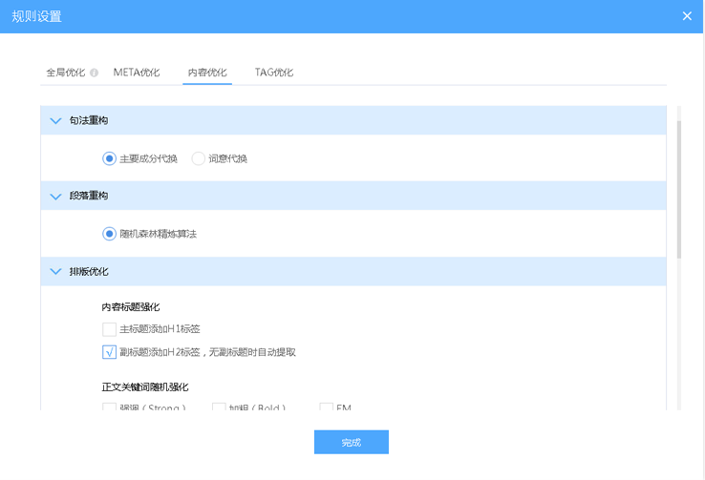
Task: Click the 完成 button
Action: [x=351, y=442]
